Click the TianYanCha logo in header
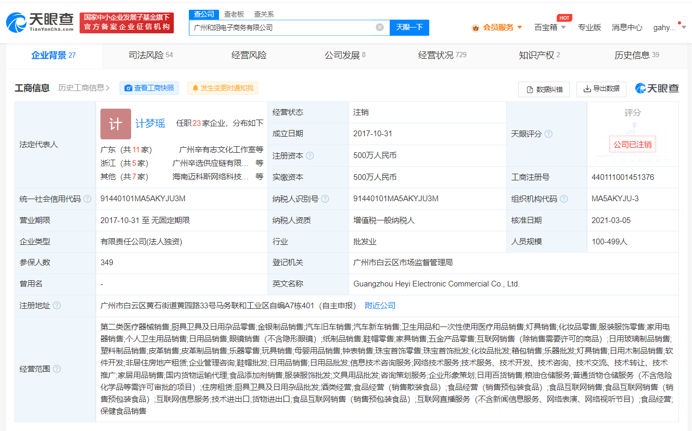Viewport: 692px width, 431px height. click(40, 22)
